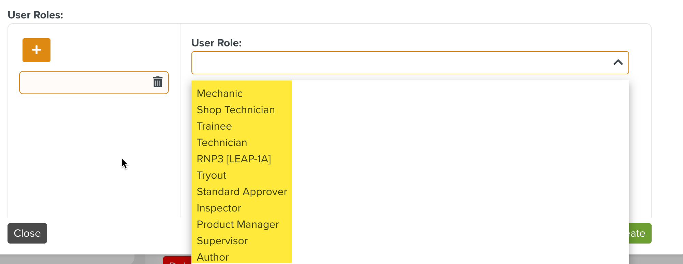The image size is (683, 264).
Task: Click the orange plus icon to add role
Action: pos(36,50)
